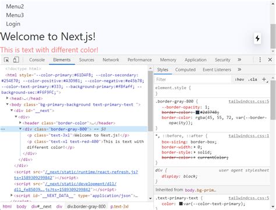Click the #2d3748 border-color swatch
276x210 pixels.
point(197,113)
